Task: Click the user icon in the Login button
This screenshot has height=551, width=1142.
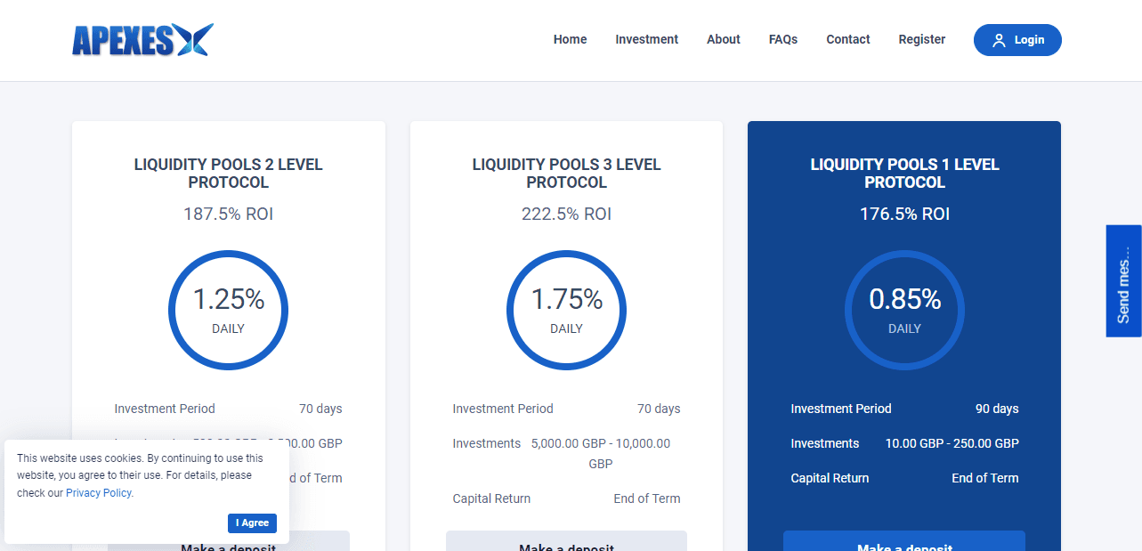Action: click(x=999, y=40)
